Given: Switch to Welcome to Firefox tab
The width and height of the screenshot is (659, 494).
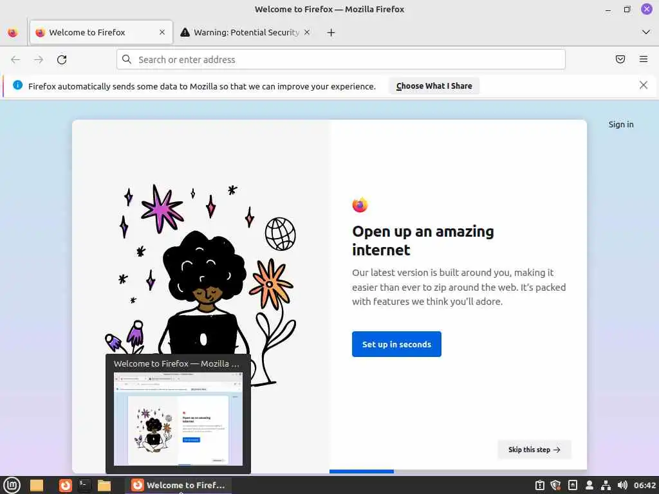Looking at the screenshot, I should tap(101, 32).
